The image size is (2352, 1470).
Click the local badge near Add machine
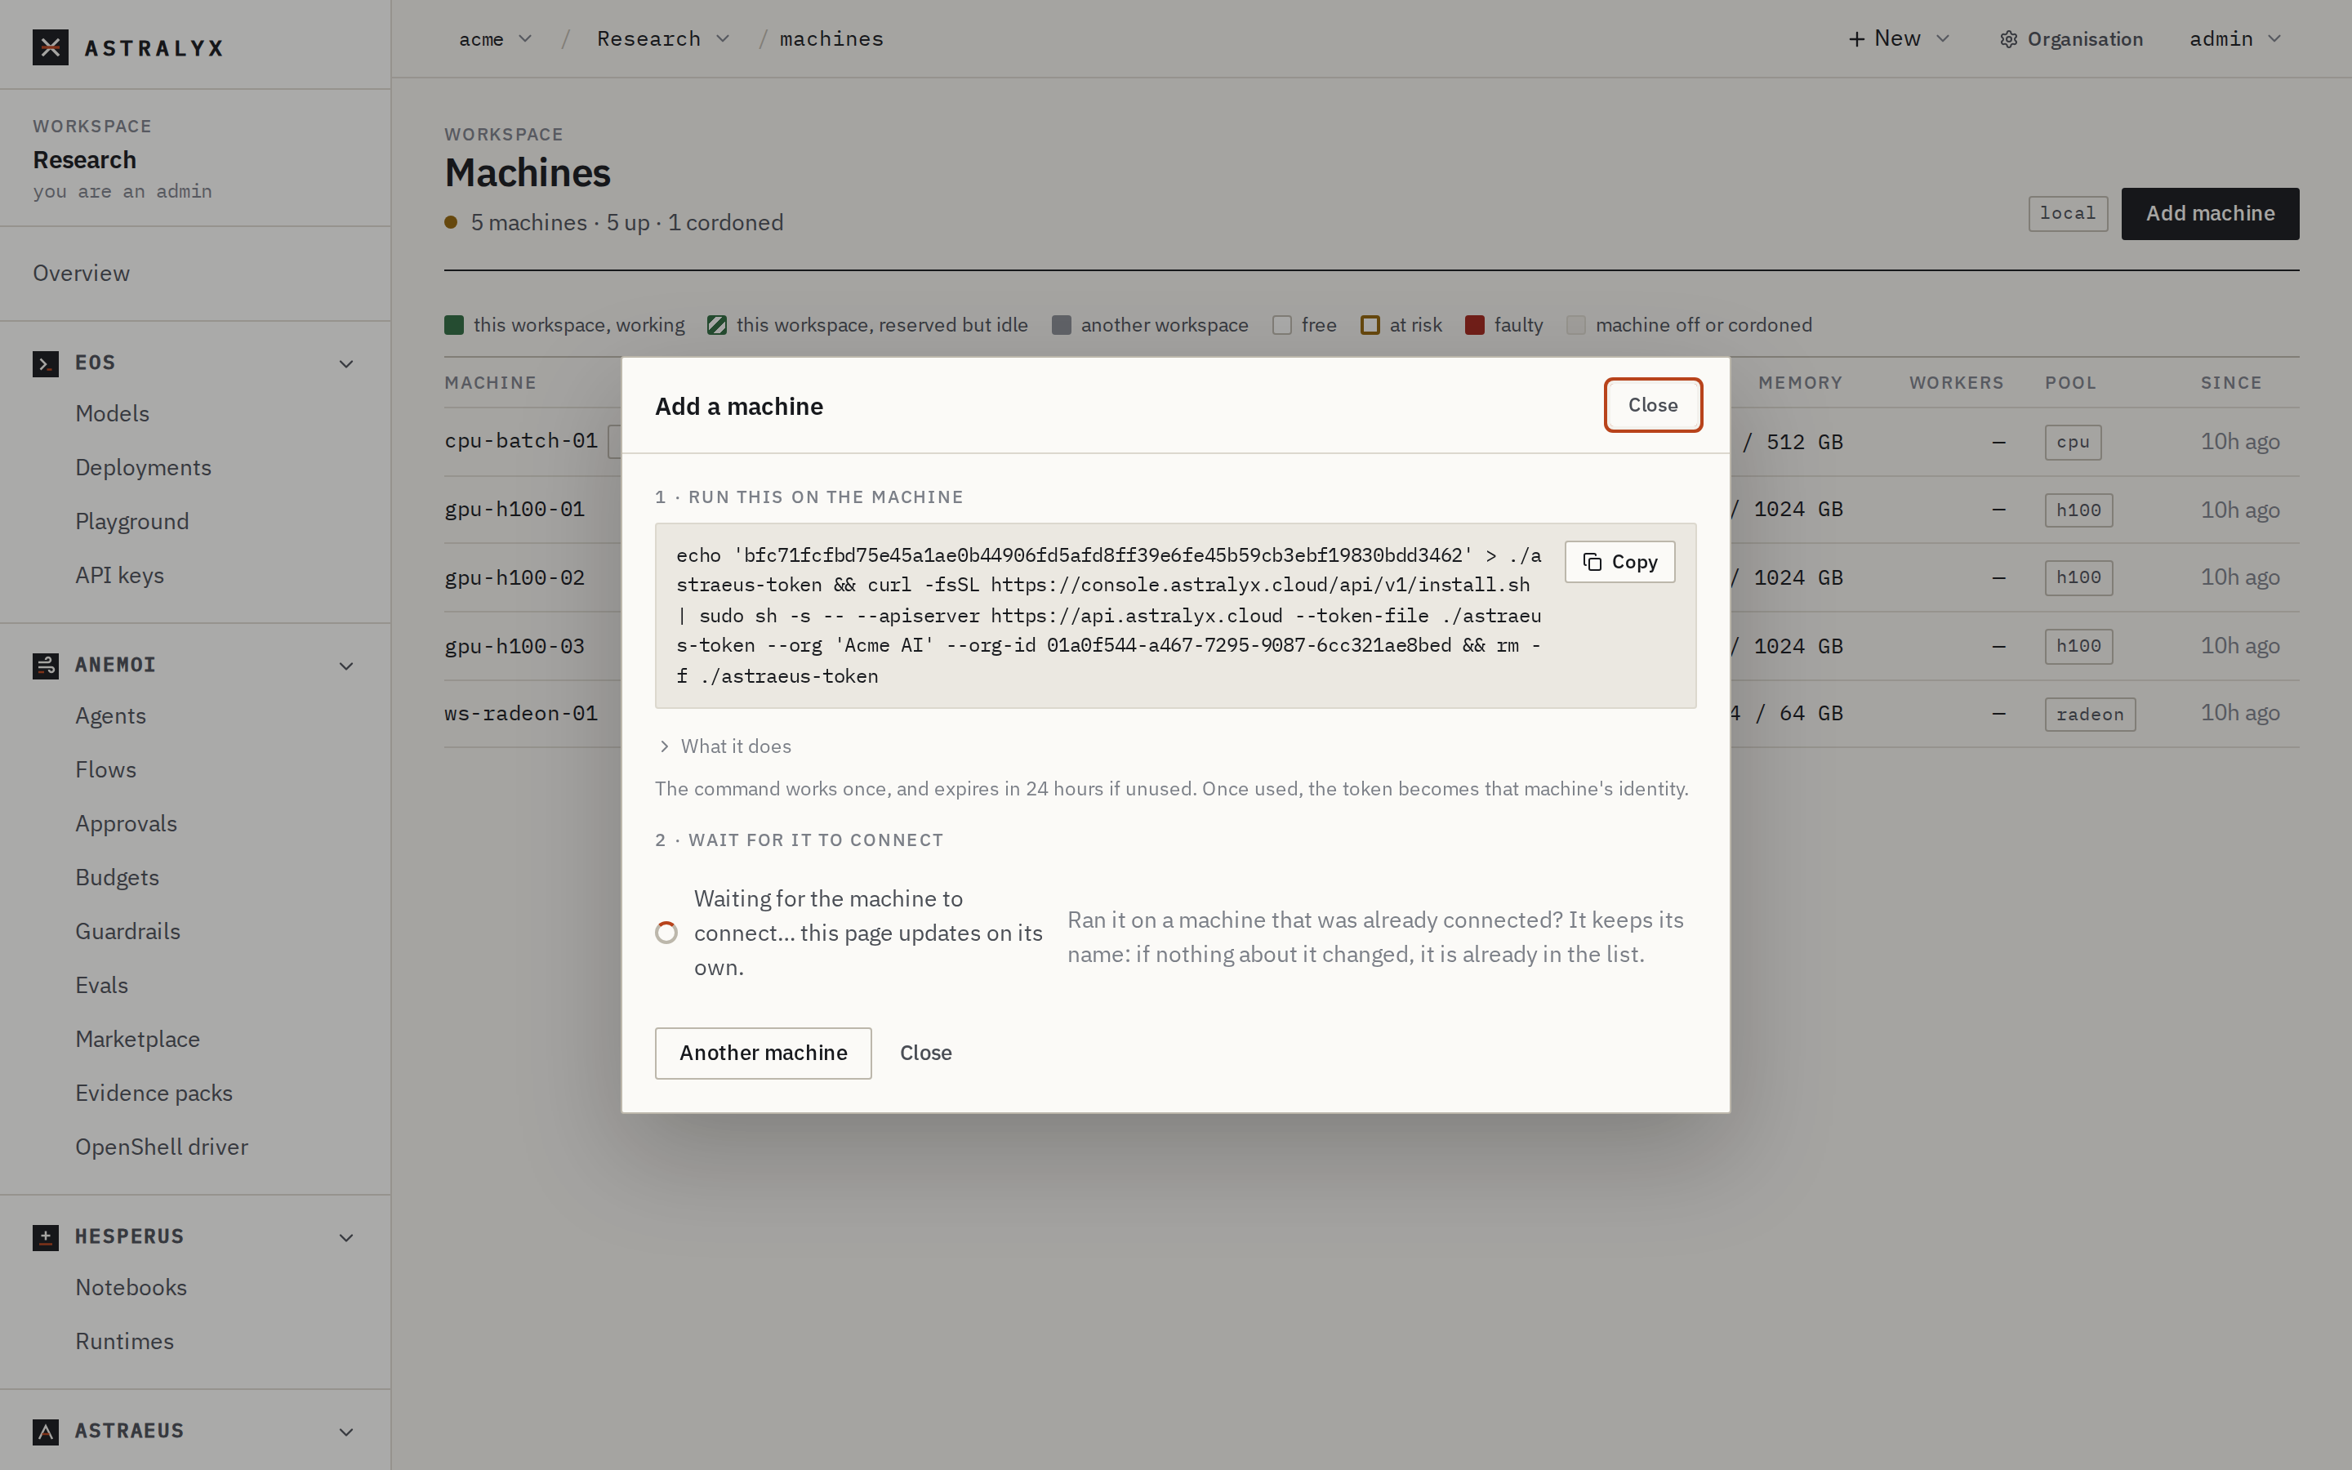pos(2068,214)
